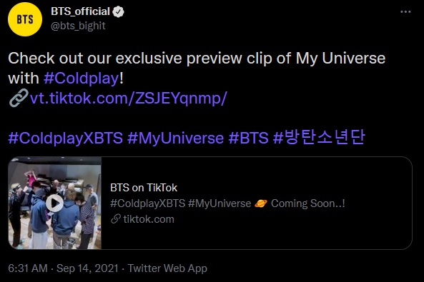Click the Twitter Web App source label

click(167, 268)
